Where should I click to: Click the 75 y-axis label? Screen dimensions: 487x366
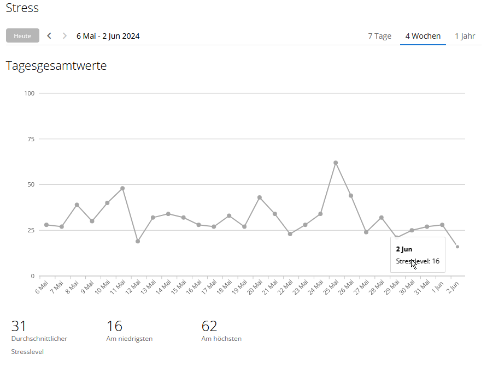[31, 139]
